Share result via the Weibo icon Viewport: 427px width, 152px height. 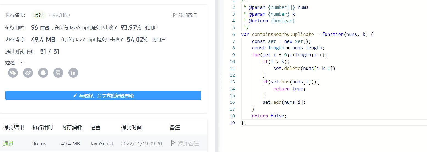pos(28,73)
